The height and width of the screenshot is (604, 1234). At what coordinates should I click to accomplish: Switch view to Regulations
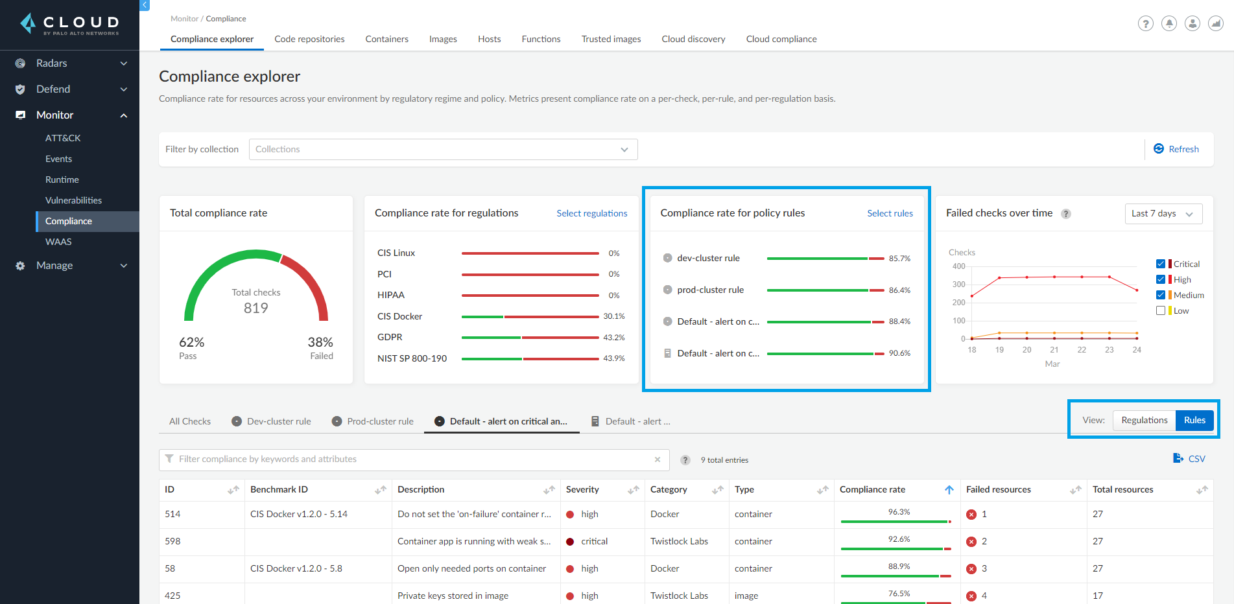(1145, 420)
